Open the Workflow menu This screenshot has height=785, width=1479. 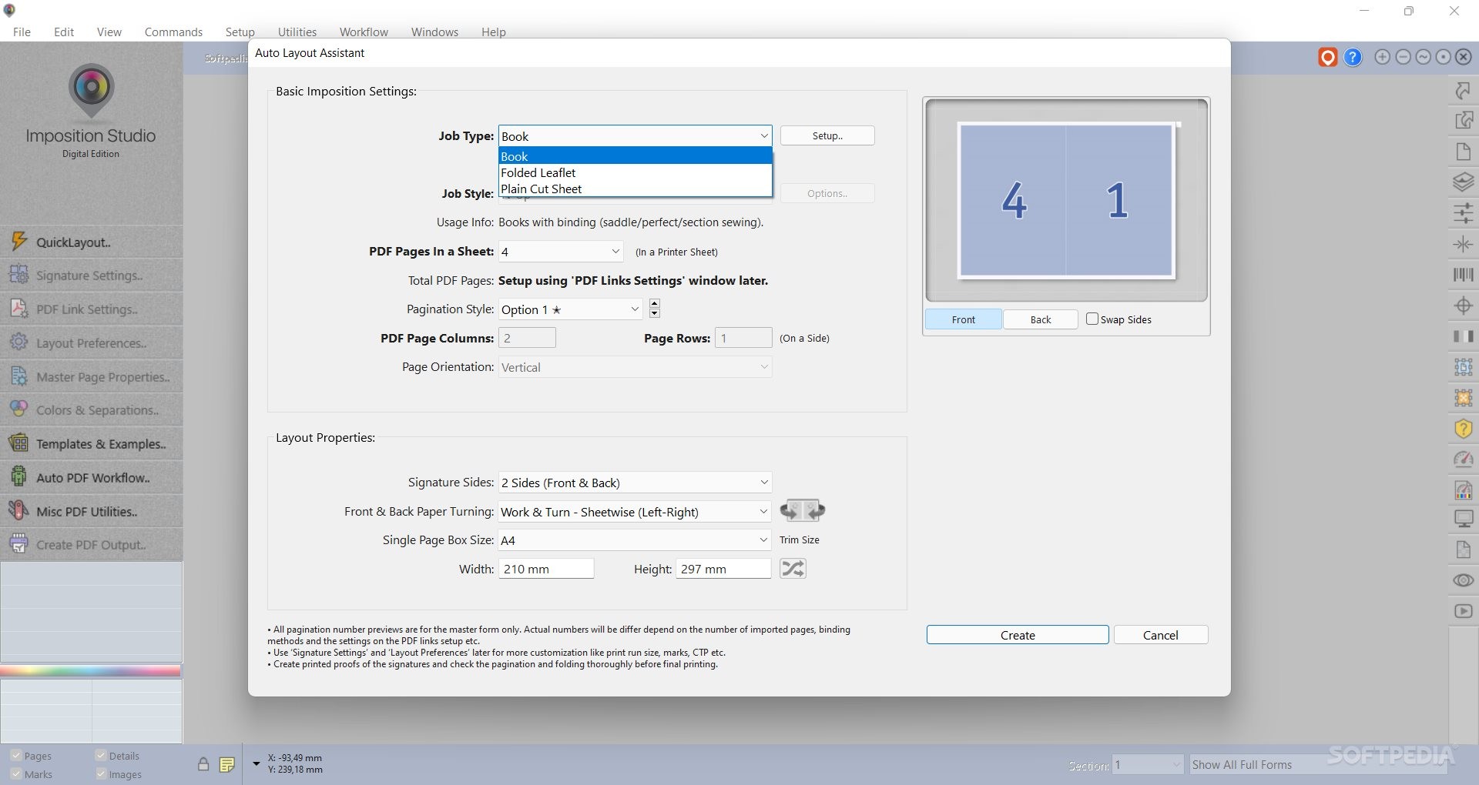(364, 32)
